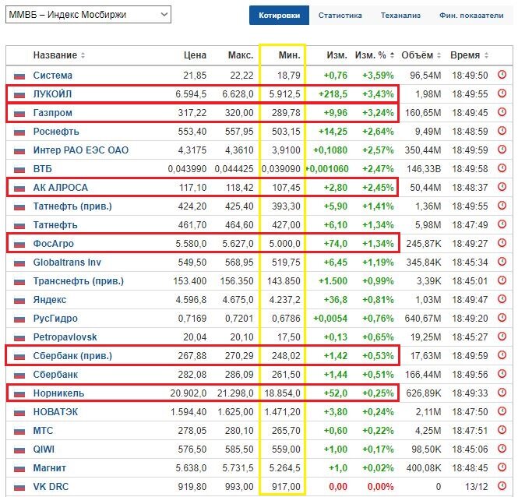This screenshot has height=497, width=518.
Task: Click VK DRC change value 0,00%
Action: [x=380, y=486]
